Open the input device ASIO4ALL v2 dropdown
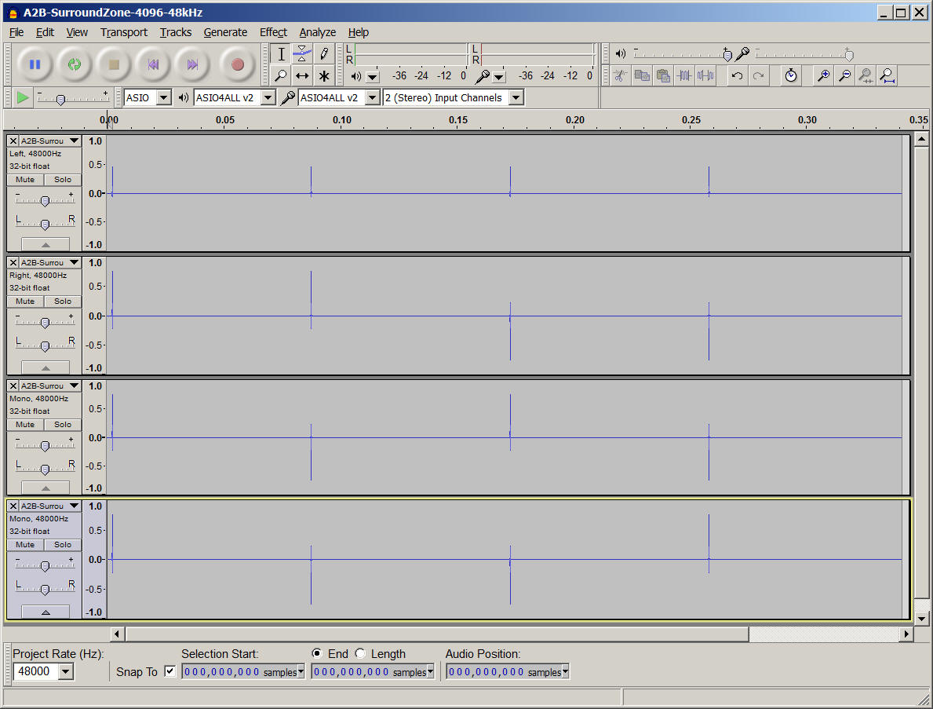Viewport: 933px width, 709px height. pos(373,97)
